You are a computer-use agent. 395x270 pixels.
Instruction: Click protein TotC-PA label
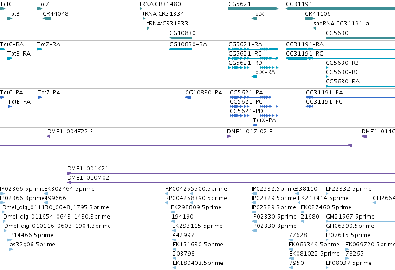point(12,93)
